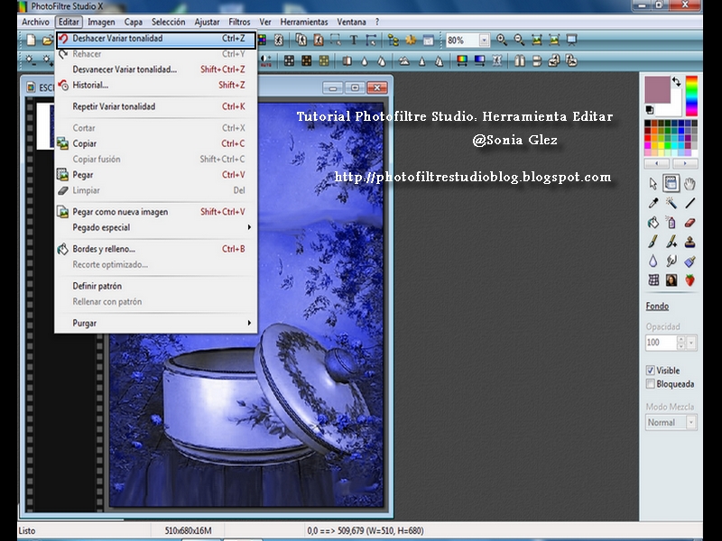Select the Smudge finger tool

tap(671, 261)
